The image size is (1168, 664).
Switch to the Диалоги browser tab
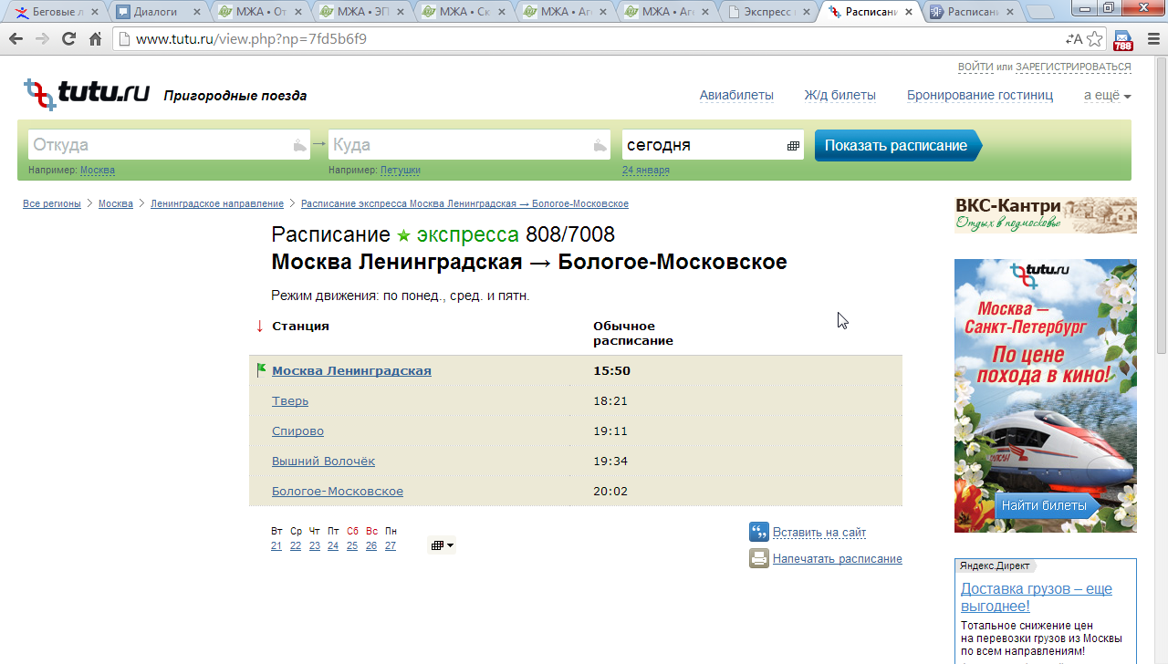tap(155, 12)
